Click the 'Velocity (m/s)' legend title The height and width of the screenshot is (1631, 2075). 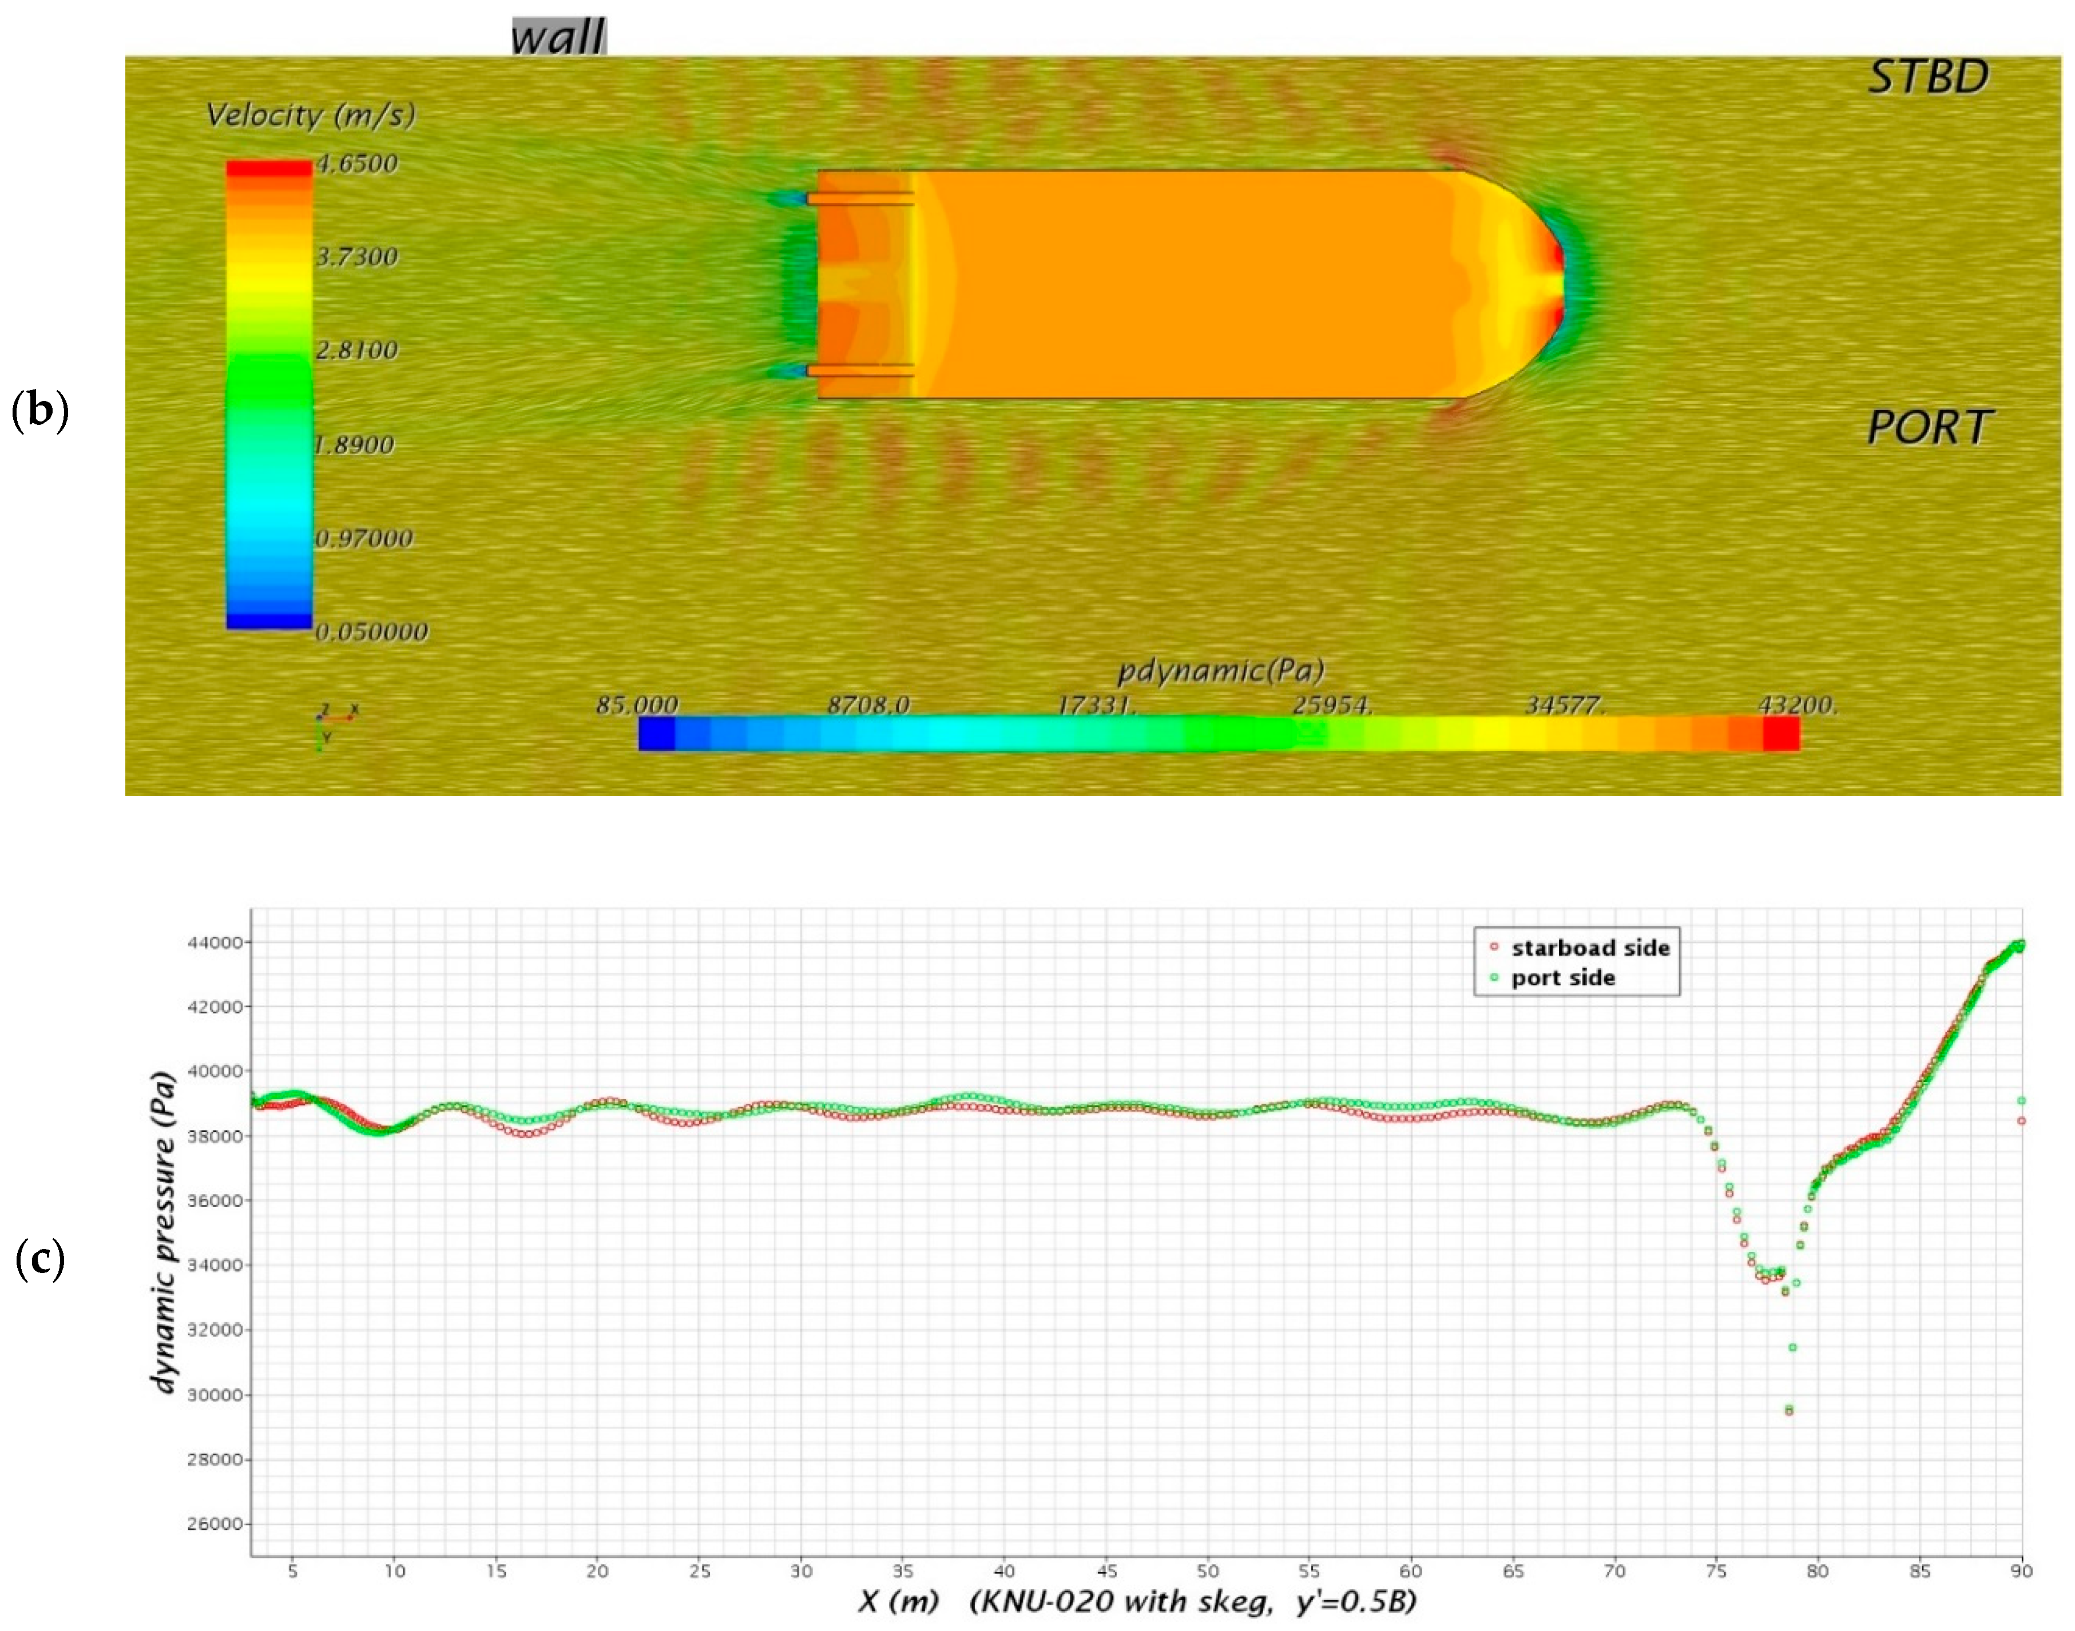tap(311, 116)
